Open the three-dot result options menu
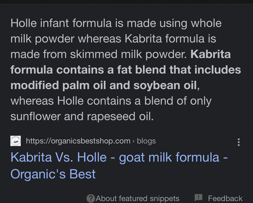Viewport: 253px width, 203px height. click(x=239, y=142)
